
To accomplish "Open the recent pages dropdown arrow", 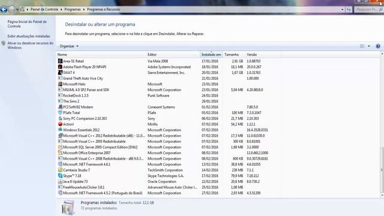I will [17, 10].
